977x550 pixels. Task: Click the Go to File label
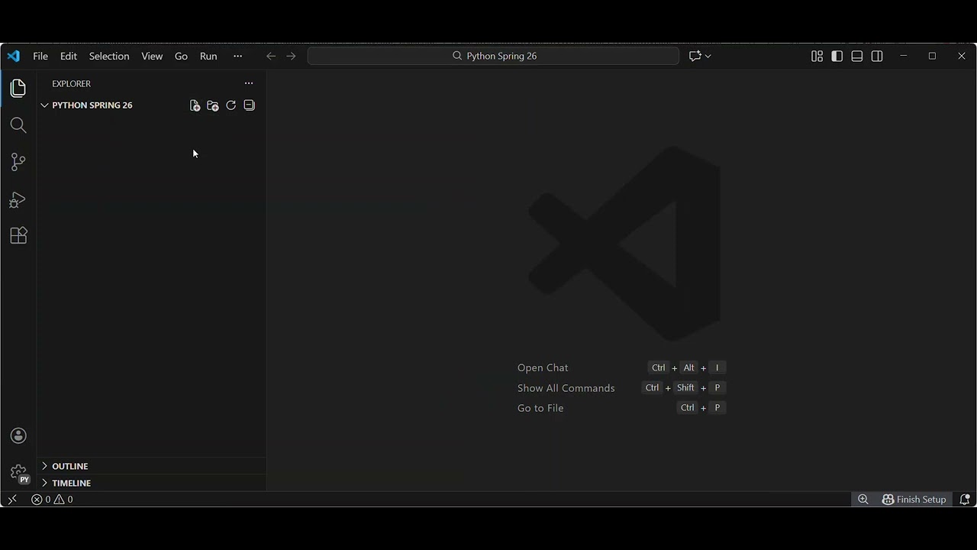(540, 408)
